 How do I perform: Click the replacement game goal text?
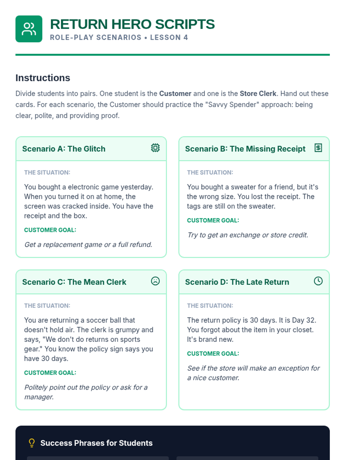point(88,245)
